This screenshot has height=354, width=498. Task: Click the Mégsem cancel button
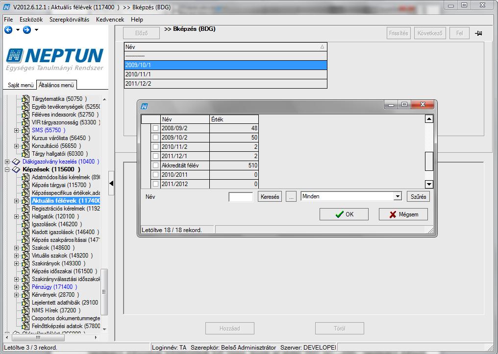(403, 214)
